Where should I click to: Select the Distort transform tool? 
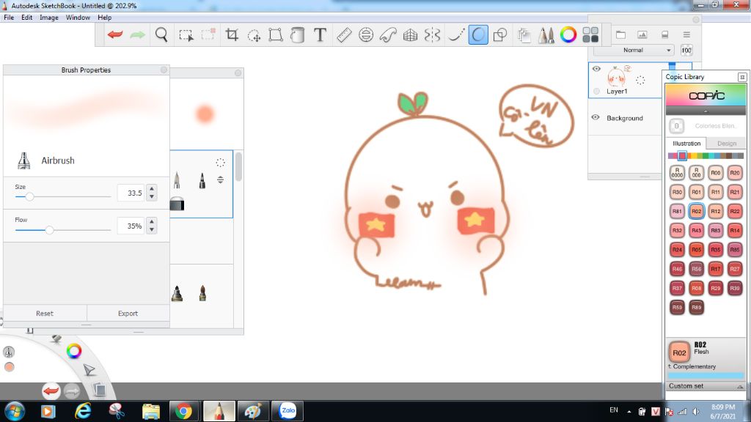click(x=276, y=34)
